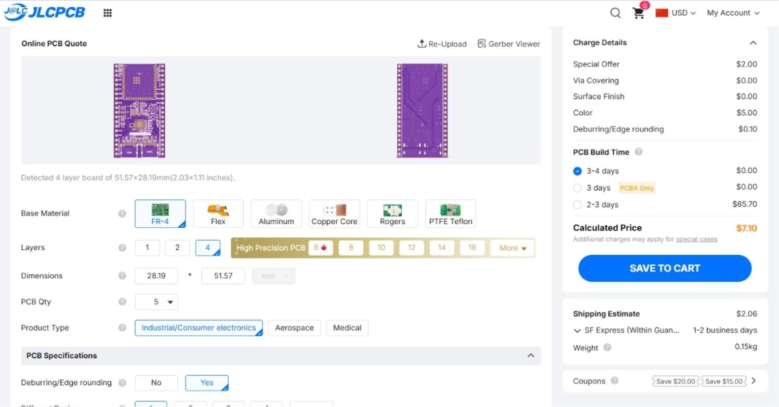This screenshot has height=407, width=779.
Task: Open the special cases link
Action: 696,239
